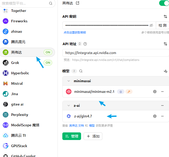Viewport: 169px width, 157px height.
Task: Open settings gear for z-ai/glm4.7 model
Action: tap(155, 116)
